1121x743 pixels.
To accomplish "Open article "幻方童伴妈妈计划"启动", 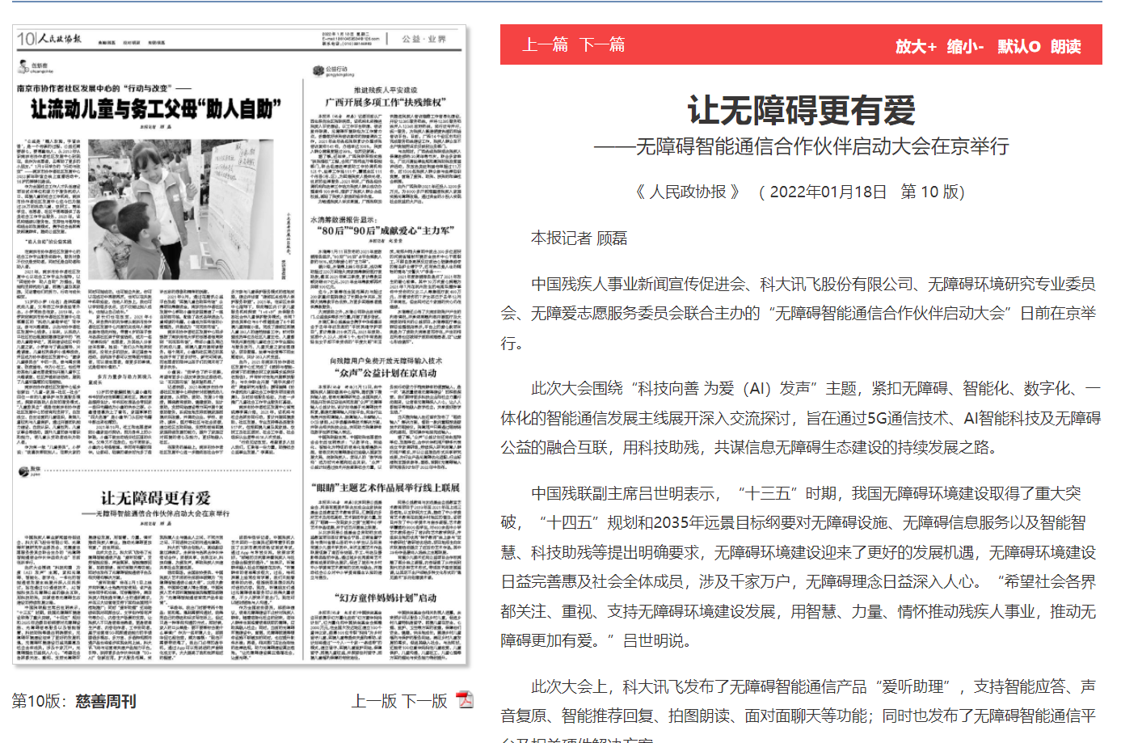I will [385, 597].
